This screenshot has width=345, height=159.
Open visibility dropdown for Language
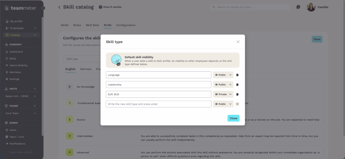click(223, 75)
